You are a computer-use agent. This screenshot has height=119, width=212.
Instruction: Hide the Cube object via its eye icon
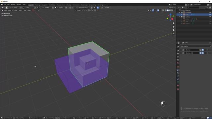[x=210, y=15]
